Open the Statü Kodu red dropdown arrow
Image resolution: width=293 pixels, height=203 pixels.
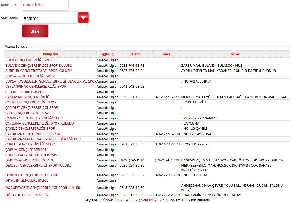pyautogui.click(x=83, y=18)
